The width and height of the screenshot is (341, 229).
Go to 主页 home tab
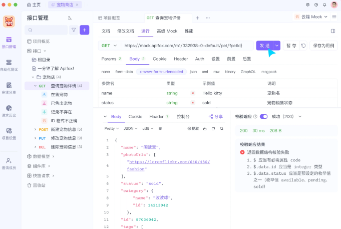[34, 5]
